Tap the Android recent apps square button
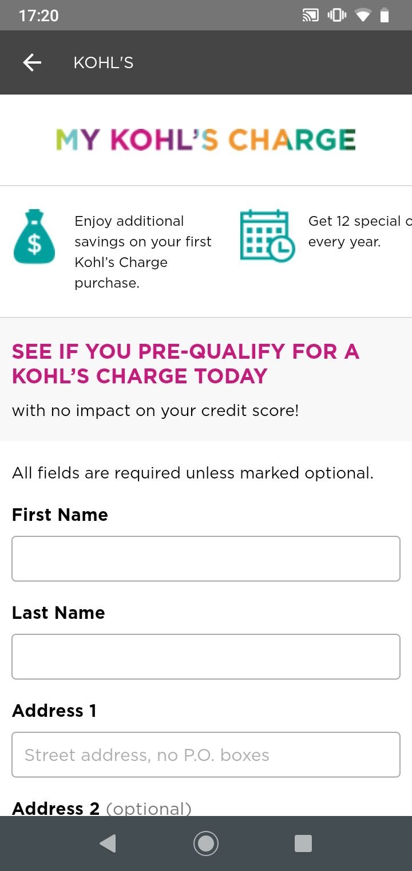 [x=303, y=843]
